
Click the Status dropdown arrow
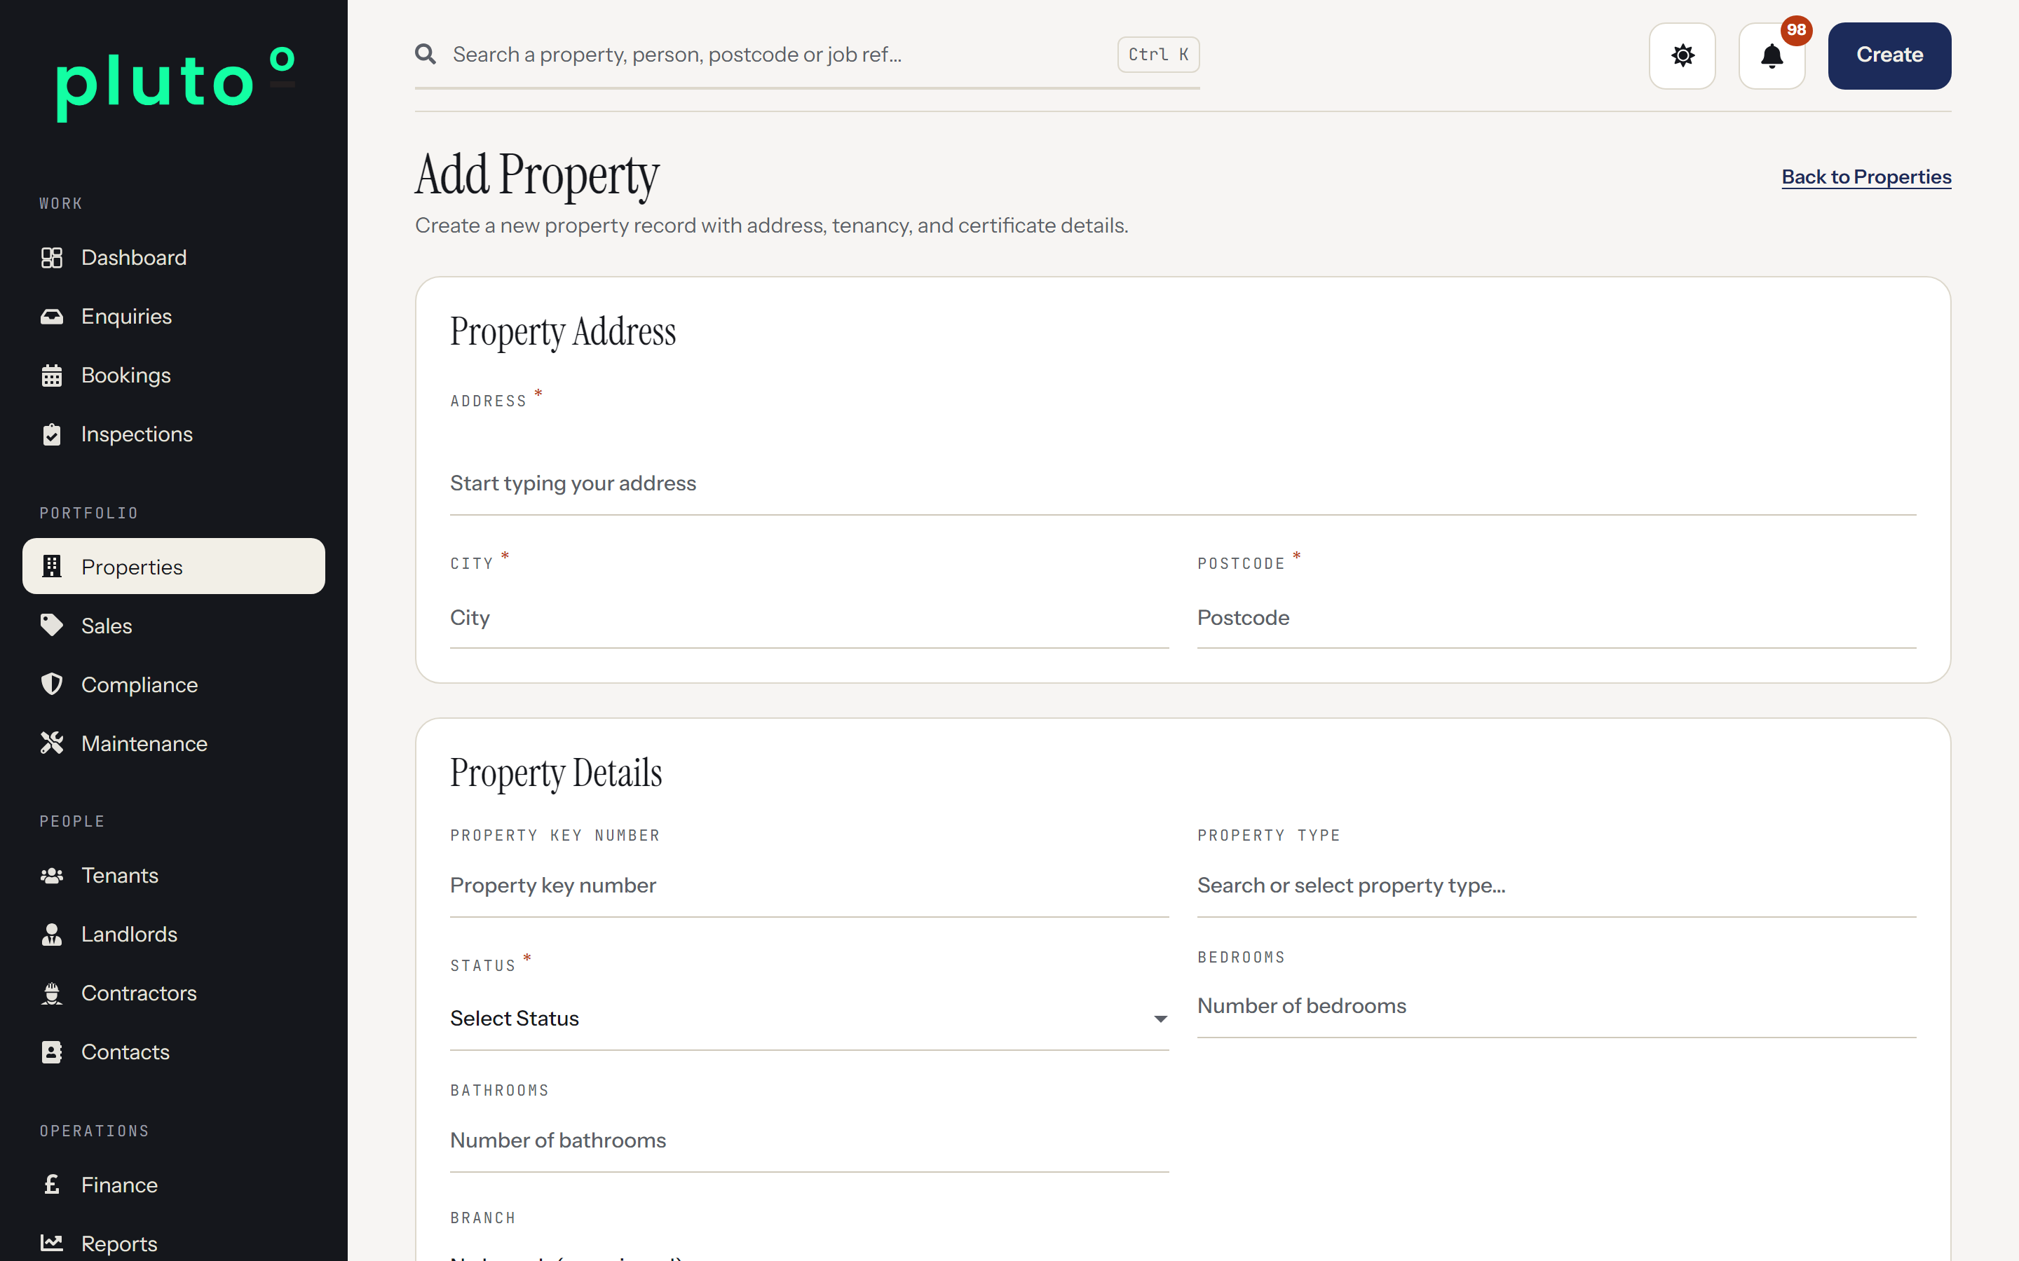(x=1160, y=1019)
